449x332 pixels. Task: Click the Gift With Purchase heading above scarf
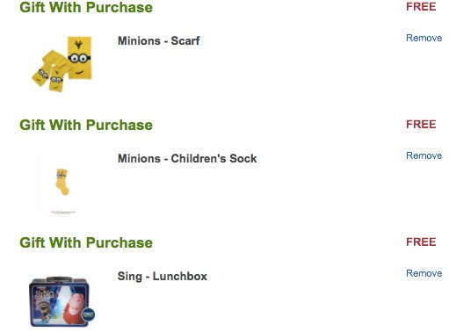click(x=86, y=7)
